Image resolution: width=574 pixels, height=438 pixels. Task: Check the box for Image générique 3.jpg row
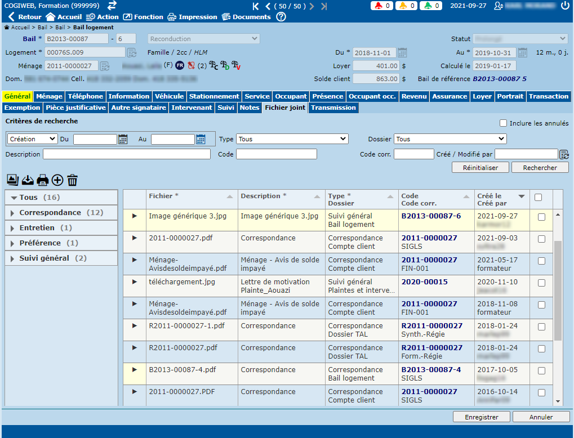click(541, 217)
